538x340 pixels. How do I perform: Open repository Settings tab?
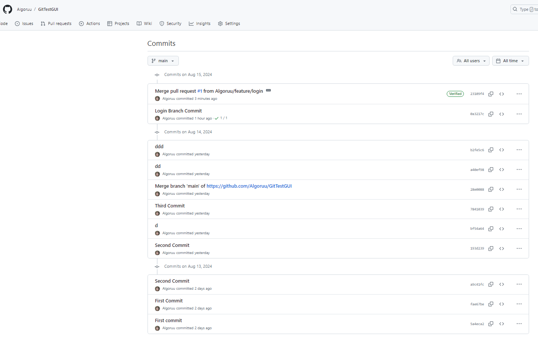pyautogui.click(x=229, y=23)
